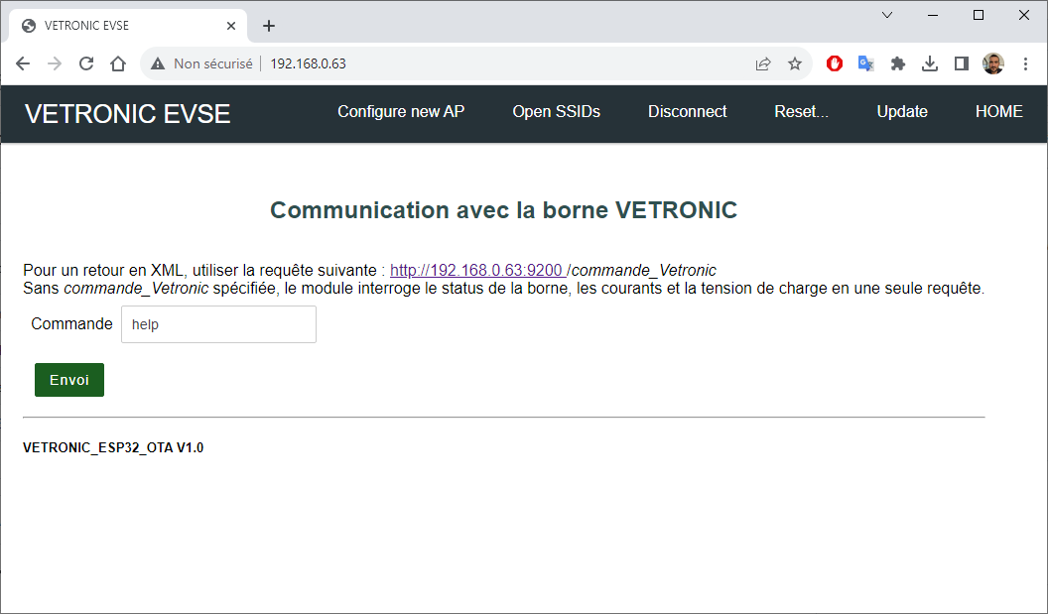Click the address bar URL 192.168.0.63
1048x614 pixels.
pos(308,63)
